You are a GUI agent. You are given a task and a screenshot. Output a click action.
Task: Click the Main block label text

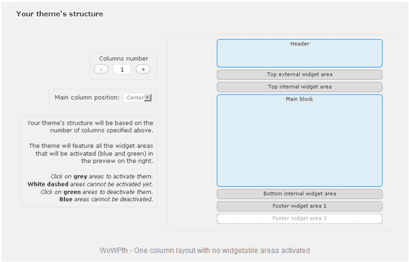point(300,99)
